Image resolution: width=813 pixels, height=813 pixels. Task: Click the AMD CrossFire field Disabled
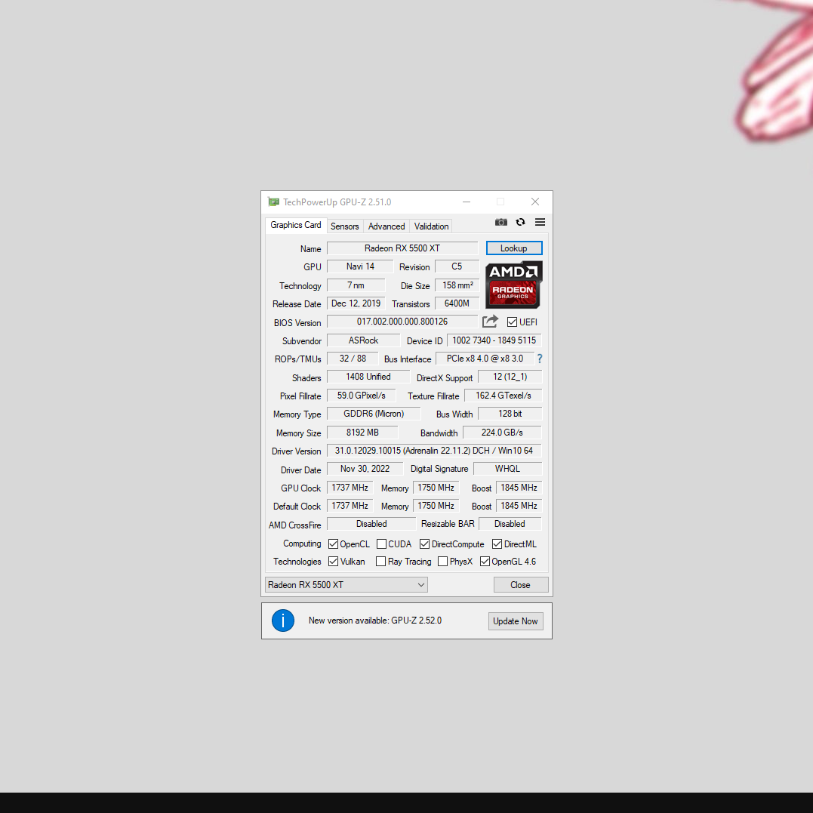point(371,524)
